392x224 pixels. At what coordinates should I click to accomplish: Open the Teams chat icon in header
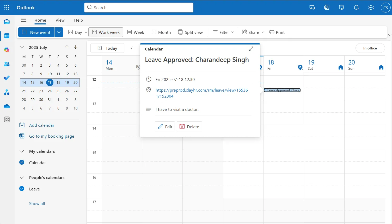312,8
